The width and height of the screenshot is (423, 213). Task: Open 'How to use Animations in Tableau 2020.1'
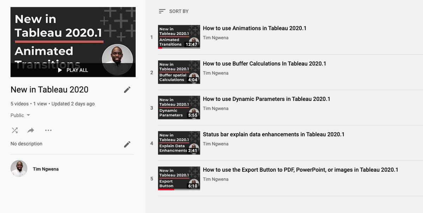pos(255,28)
